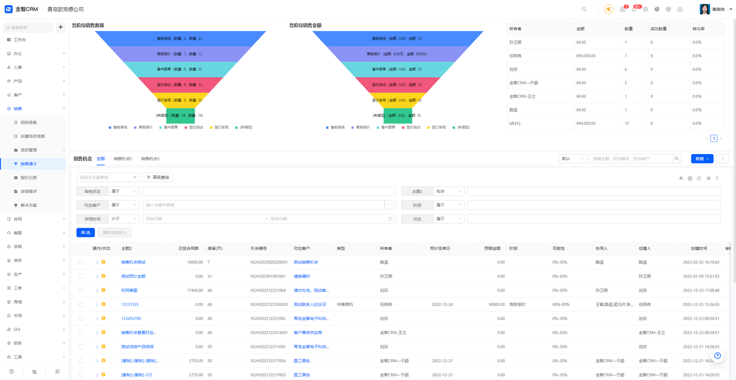
Task: Click the 商务报价 purple layer in quantity funnel
Action: [x=181, y=54]
